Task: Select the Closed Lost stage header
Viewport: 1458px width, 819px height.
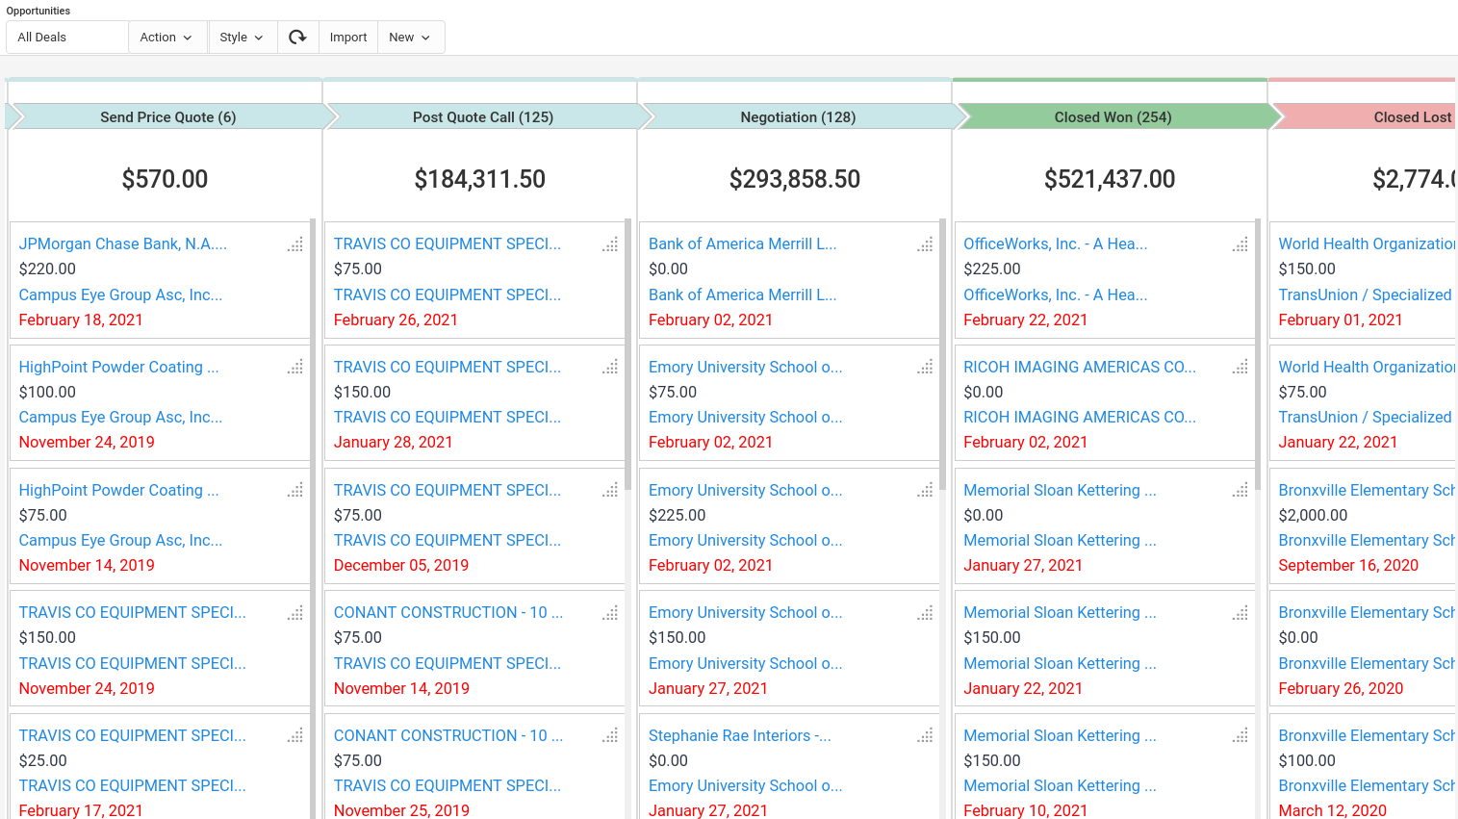Action: click(1365, 116)
